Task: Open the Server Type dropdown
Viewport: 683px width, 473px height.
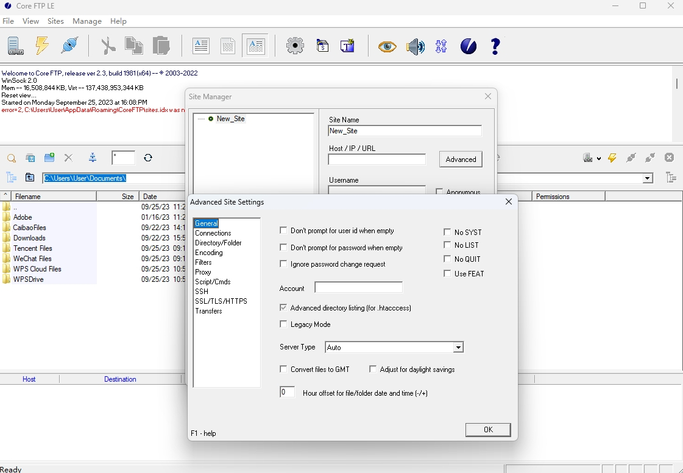Action: coord(459,347)
